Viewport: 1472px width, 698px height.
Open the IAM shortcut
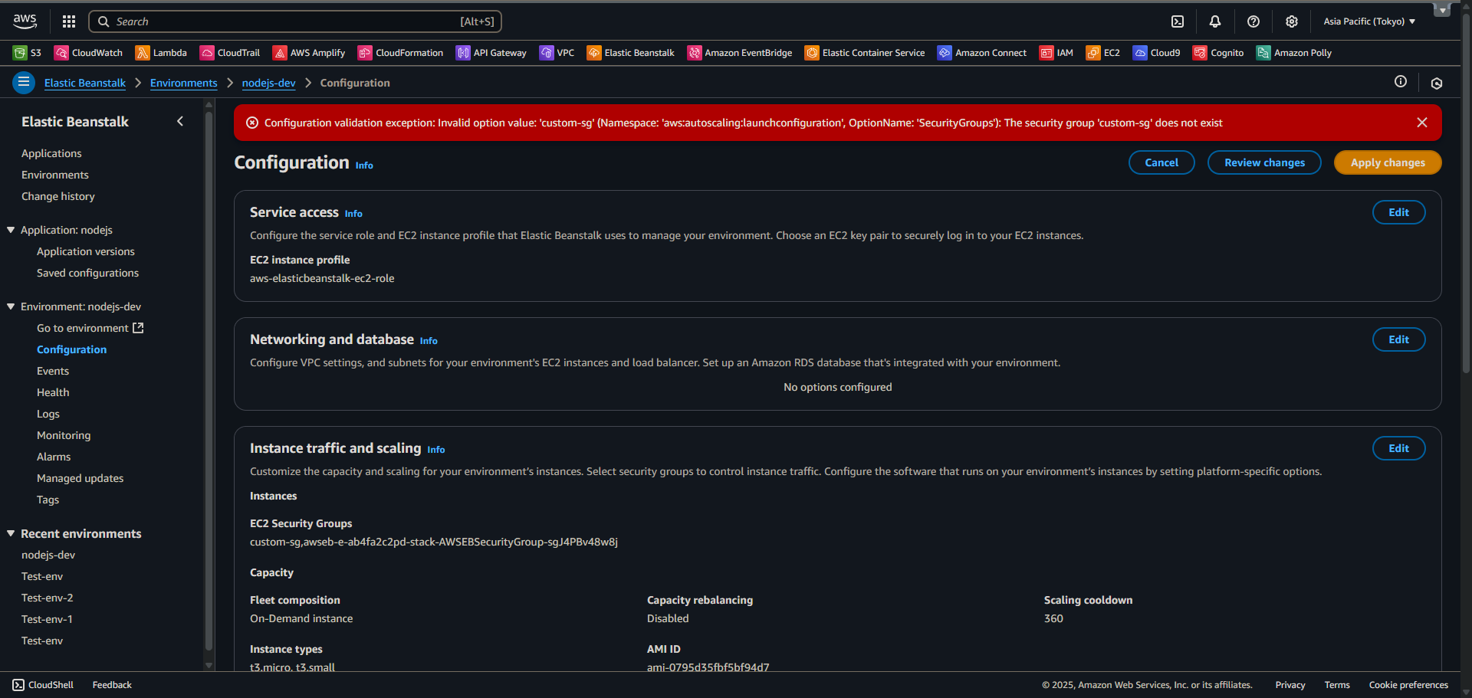pos(1056,53)
